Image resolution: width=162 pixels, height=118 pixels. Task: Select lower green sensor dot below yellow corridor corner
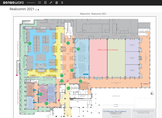tap(62, 81)
